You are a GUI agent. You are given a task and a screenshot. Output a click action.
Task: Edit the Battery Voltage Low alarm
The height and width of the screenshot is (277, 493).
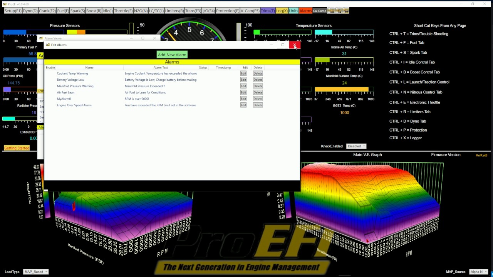click(243, 80)
